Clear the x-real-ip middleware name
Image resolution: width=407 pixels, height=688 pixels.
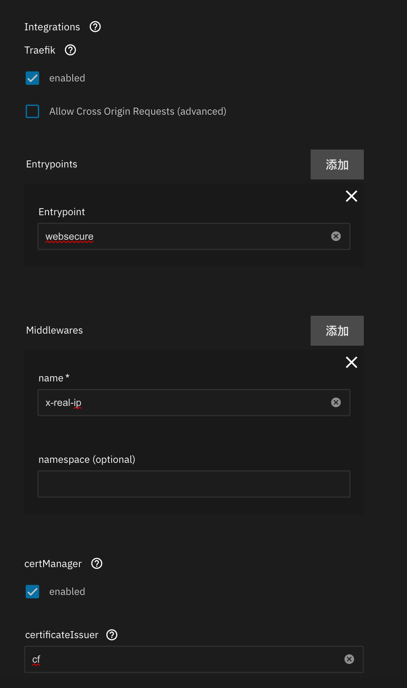pyautogui.click(x=336, y=403)
